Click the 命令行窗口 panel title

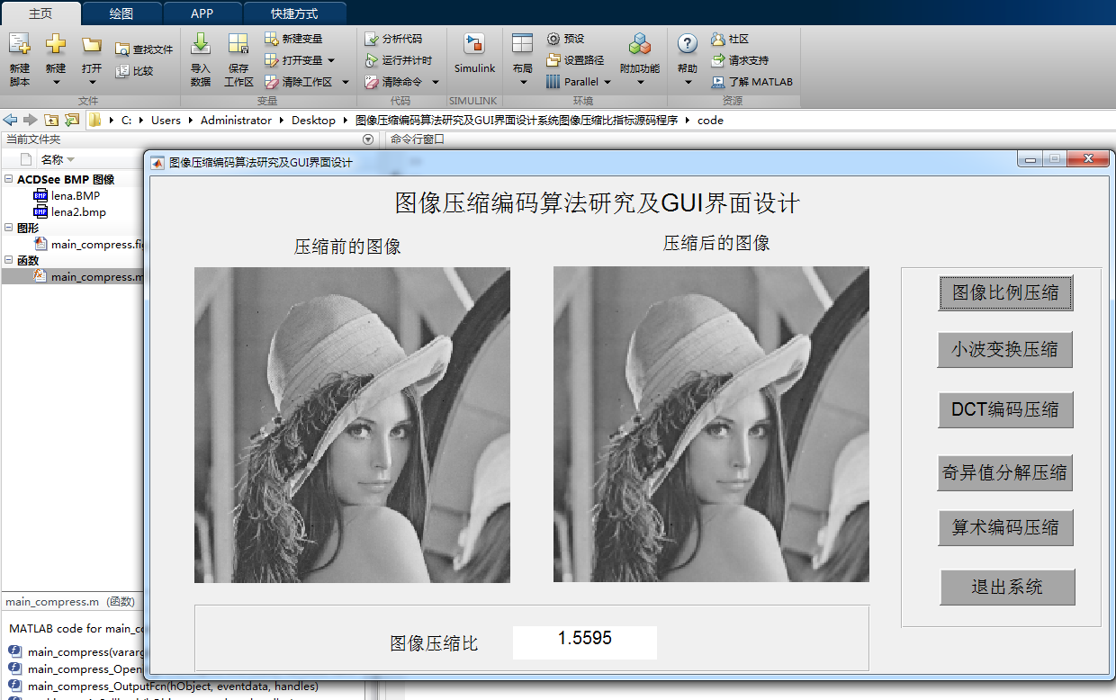point(418,139)
